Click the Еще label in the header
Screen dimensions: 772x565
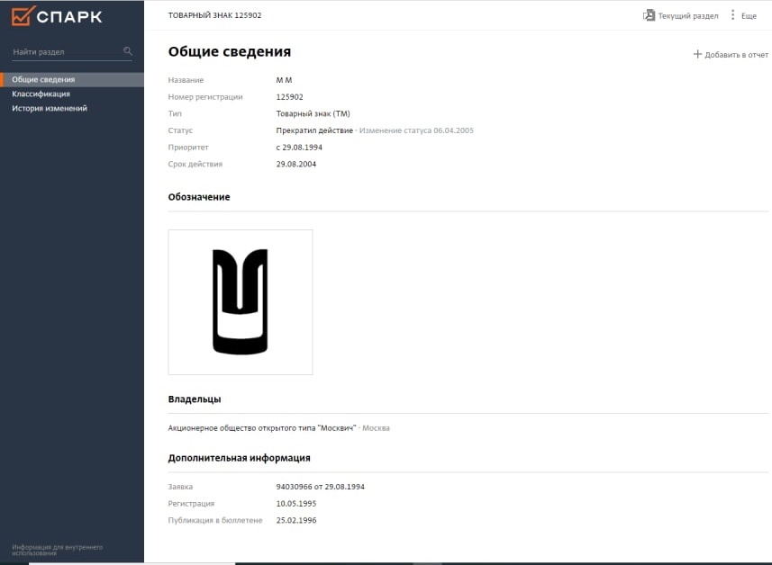749,15
